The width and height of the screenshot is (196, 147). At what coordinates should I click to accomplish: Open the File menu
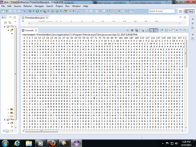(x=3, y=6)
